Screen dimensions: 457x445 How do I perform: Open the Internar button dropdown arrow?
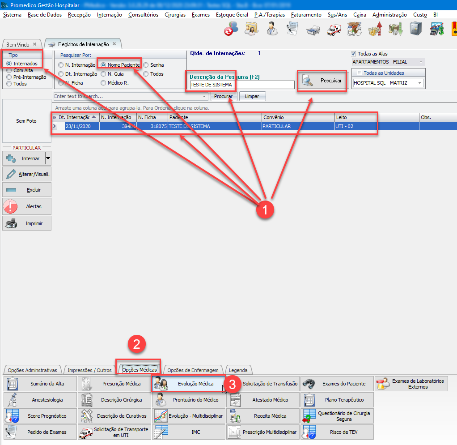point(48,158)
